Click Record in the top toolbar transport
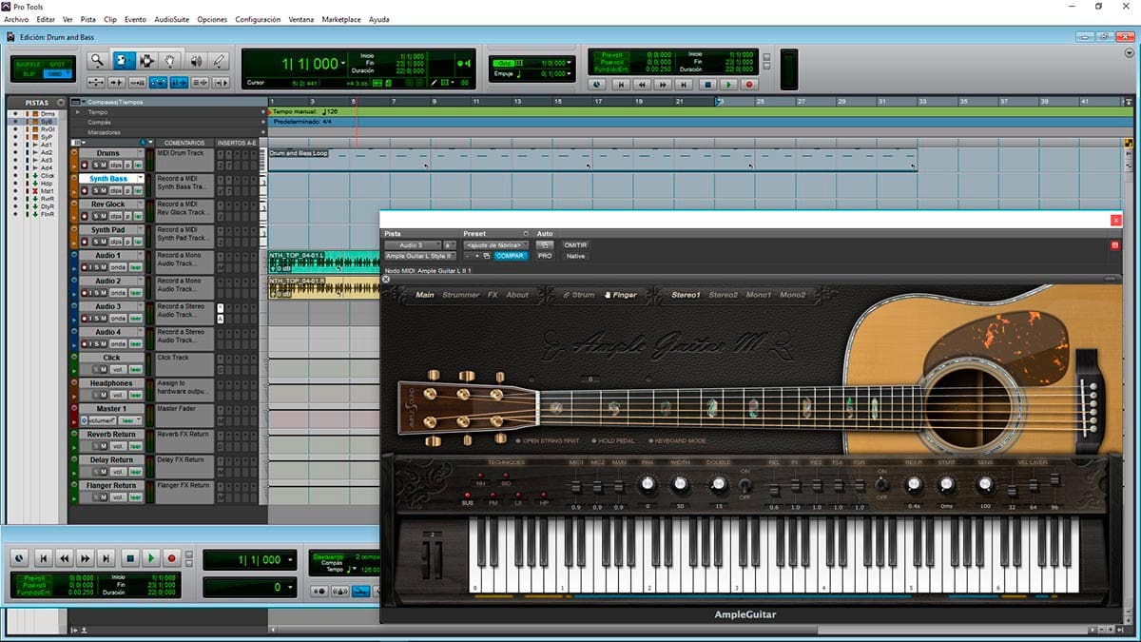 pos(749,85)
